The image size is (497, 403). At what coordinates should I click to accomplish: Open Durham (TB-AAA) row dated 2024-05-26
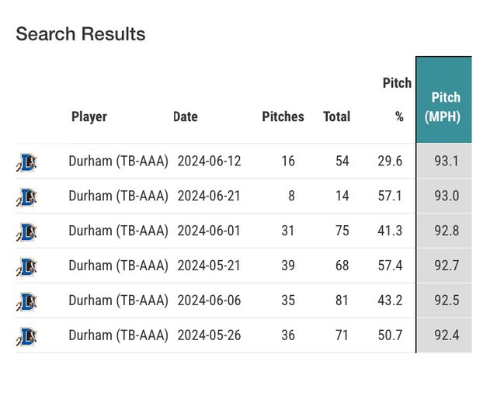point(118,336)
